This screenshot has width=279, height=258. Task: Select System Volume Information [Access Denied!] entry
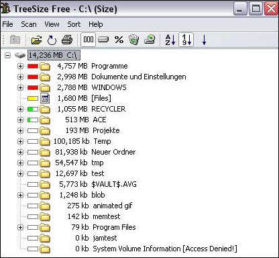click(156, 249)
